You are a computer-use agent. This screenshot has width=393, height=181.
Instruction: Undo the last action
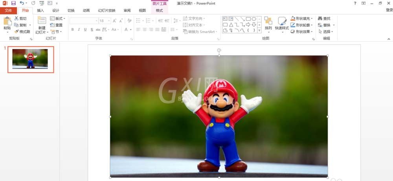(22, 3)
